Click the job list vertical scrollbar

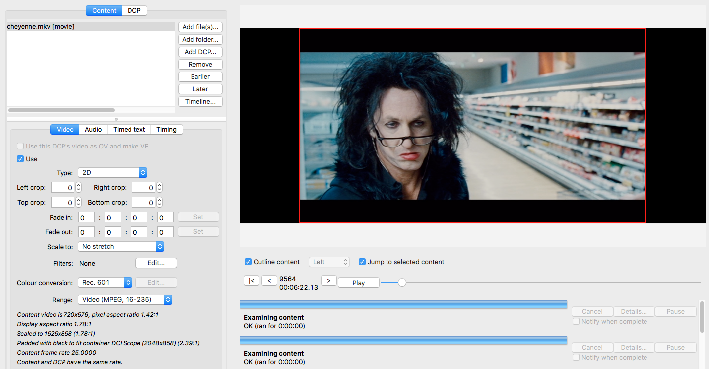click(x=702, y=317)
